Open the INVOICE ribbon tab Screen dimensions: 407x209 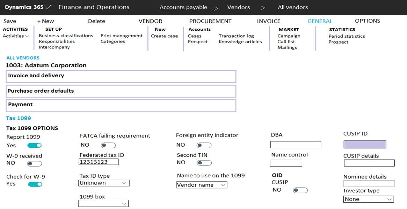[x=268, y=21]
